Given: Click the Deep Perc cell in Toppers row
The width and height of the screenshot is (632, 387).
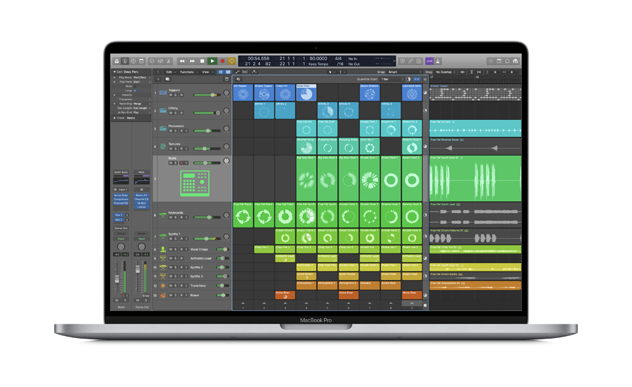Looking at the screenshot, I should point(306,92).
